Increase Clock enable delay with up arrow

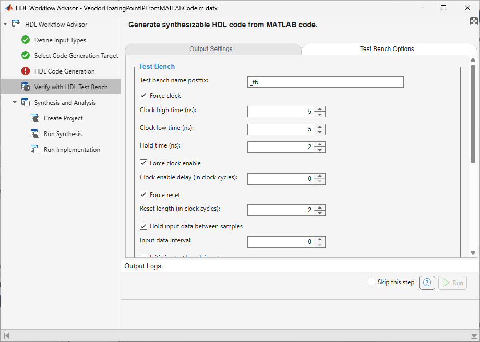[320, 176]
